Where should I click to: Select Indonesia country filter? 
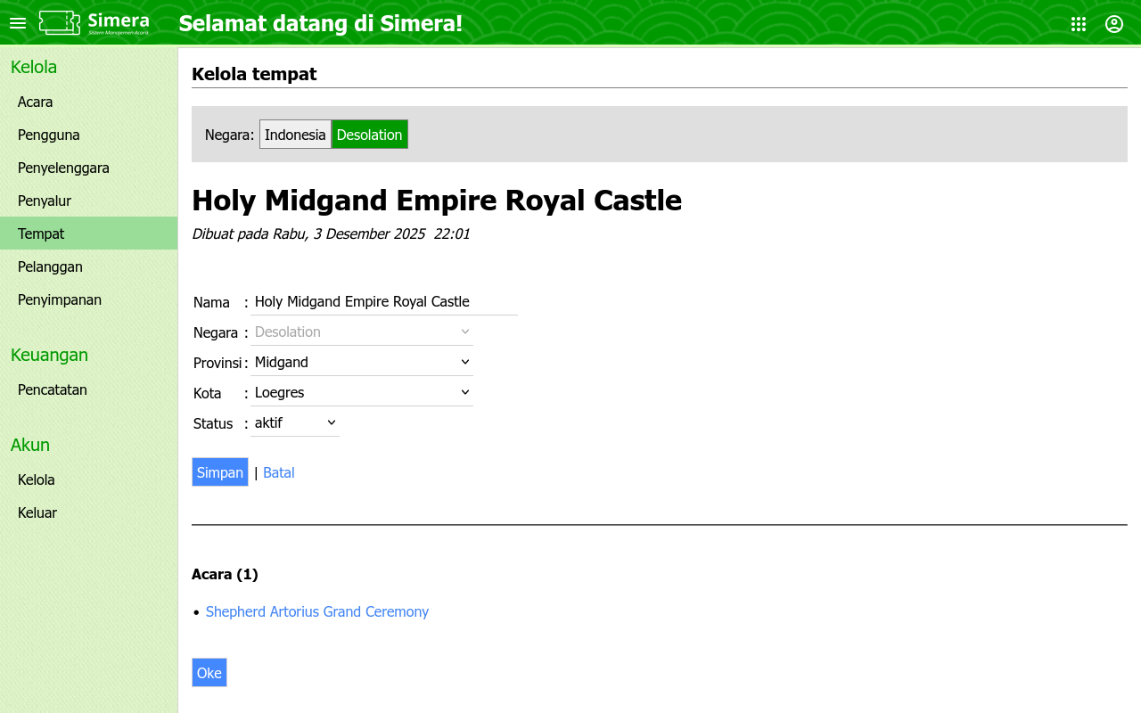(295, 135)
